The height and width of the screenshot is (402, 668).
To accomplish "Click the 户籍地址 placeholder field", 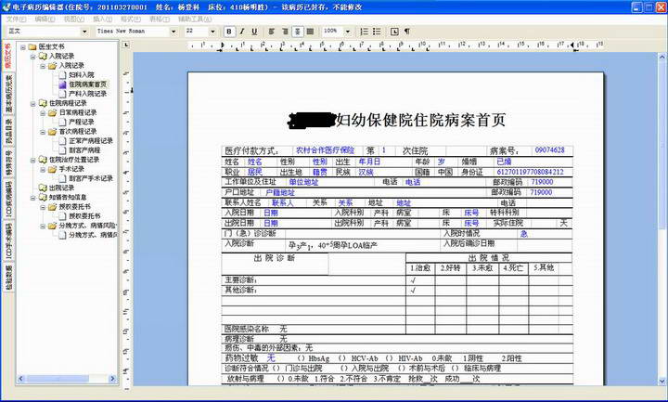I will pos(280,193).
